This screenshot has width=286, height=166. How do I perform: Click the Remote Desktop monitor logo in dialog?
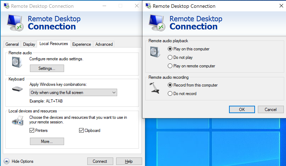tap(157, 23)
